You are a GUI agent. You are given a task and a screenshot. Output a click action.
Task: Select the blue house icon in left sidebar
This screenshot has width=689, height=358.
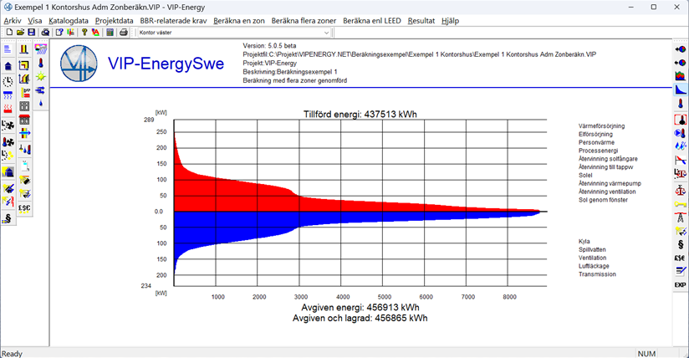8,64
